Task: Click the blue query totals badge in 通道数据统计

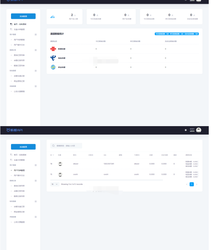Action: pyautogui.click(x=177, y=34)
